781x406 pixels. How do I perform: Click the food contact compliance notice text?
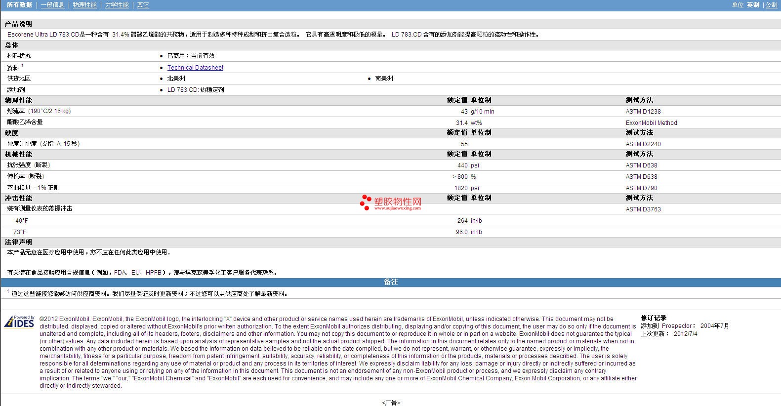(x=143, y=273)
